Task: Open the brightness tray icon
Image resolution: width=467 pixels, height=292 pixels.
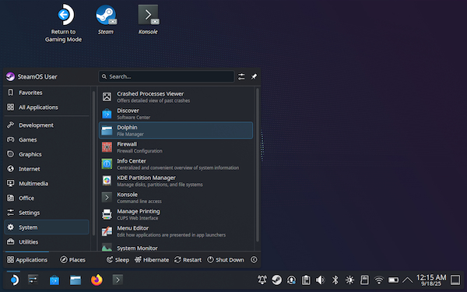Action: click(x=349, y=280)
